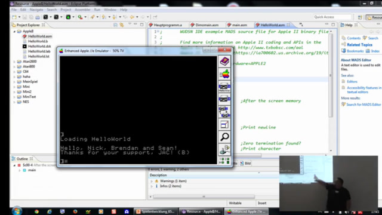Open Contents link in Help panel
The image size is (382, 215).
click(x=353, y=38)
